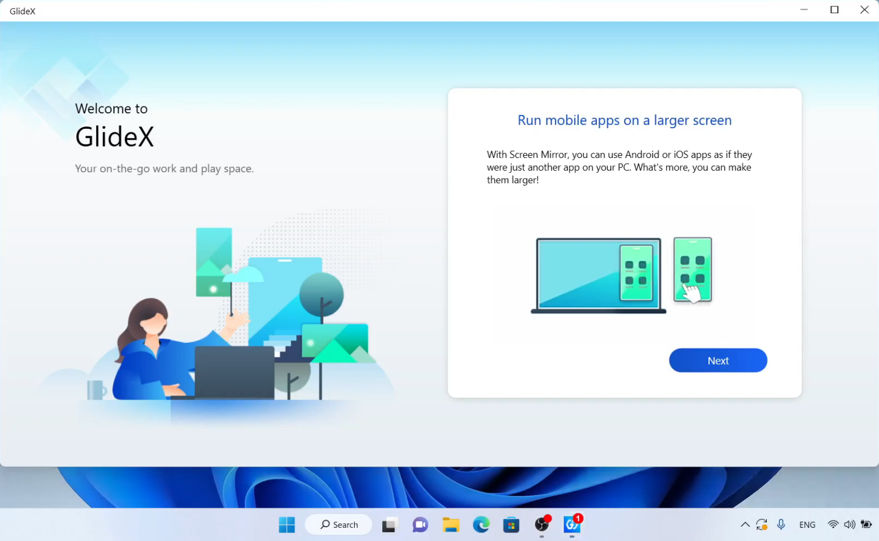The image size is (879, 541).
Task: Open the Chat app in the taskbar
Action: 420,524
